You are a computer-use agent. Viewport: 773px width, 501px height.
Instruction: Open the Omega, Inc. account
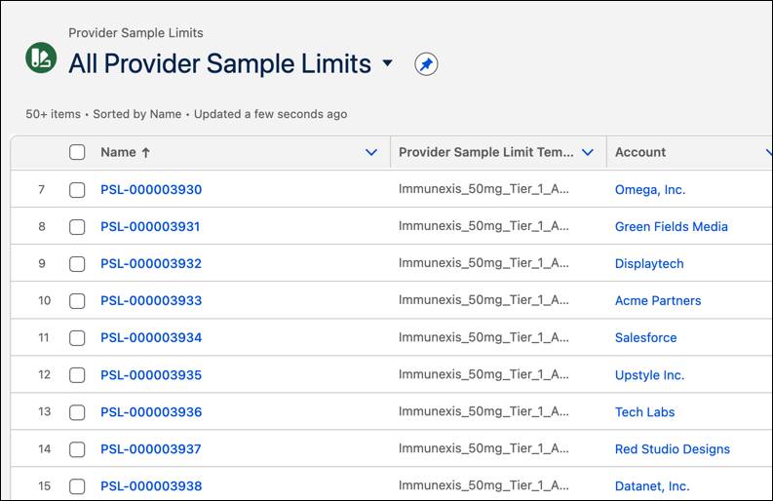(650, 190)
